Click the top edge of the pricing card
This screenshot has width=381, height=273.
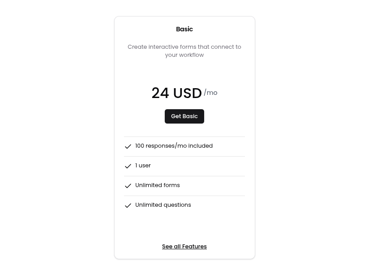tap(184, 17)
